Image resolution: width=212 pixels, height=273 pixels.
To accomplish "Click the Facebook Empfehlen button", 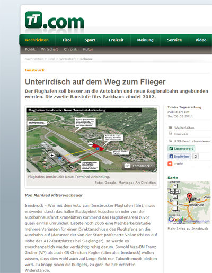I will [179, 157].
